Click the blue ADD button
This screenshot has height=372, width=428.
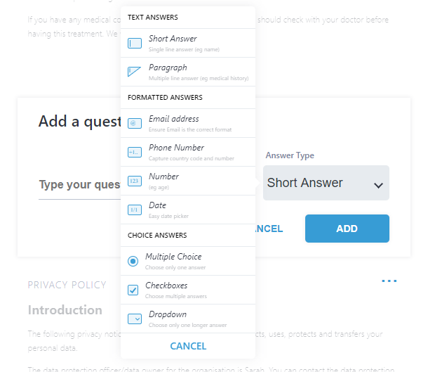(x=347, y=229)
